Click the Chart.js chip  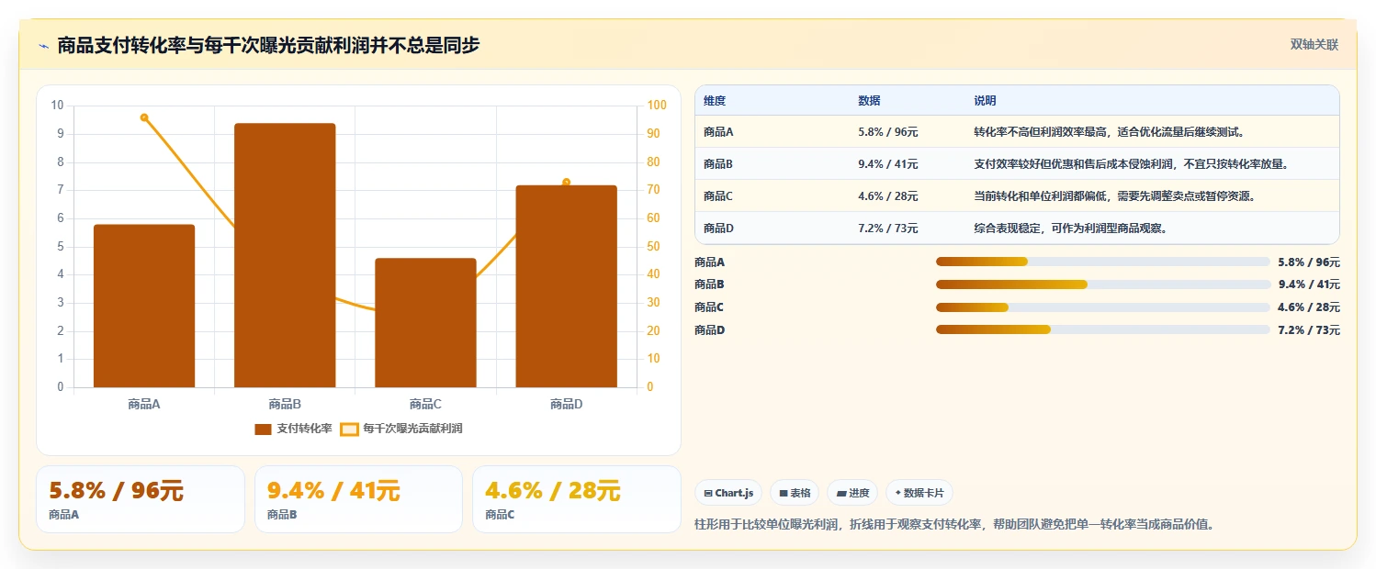728,493
